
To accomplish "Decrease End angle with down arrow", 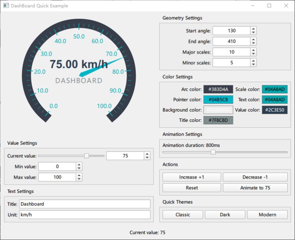I will [x=253, y=43].
